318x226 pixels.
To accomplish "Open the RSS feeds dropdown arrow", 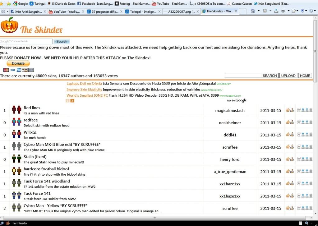I will pos(270,11).
